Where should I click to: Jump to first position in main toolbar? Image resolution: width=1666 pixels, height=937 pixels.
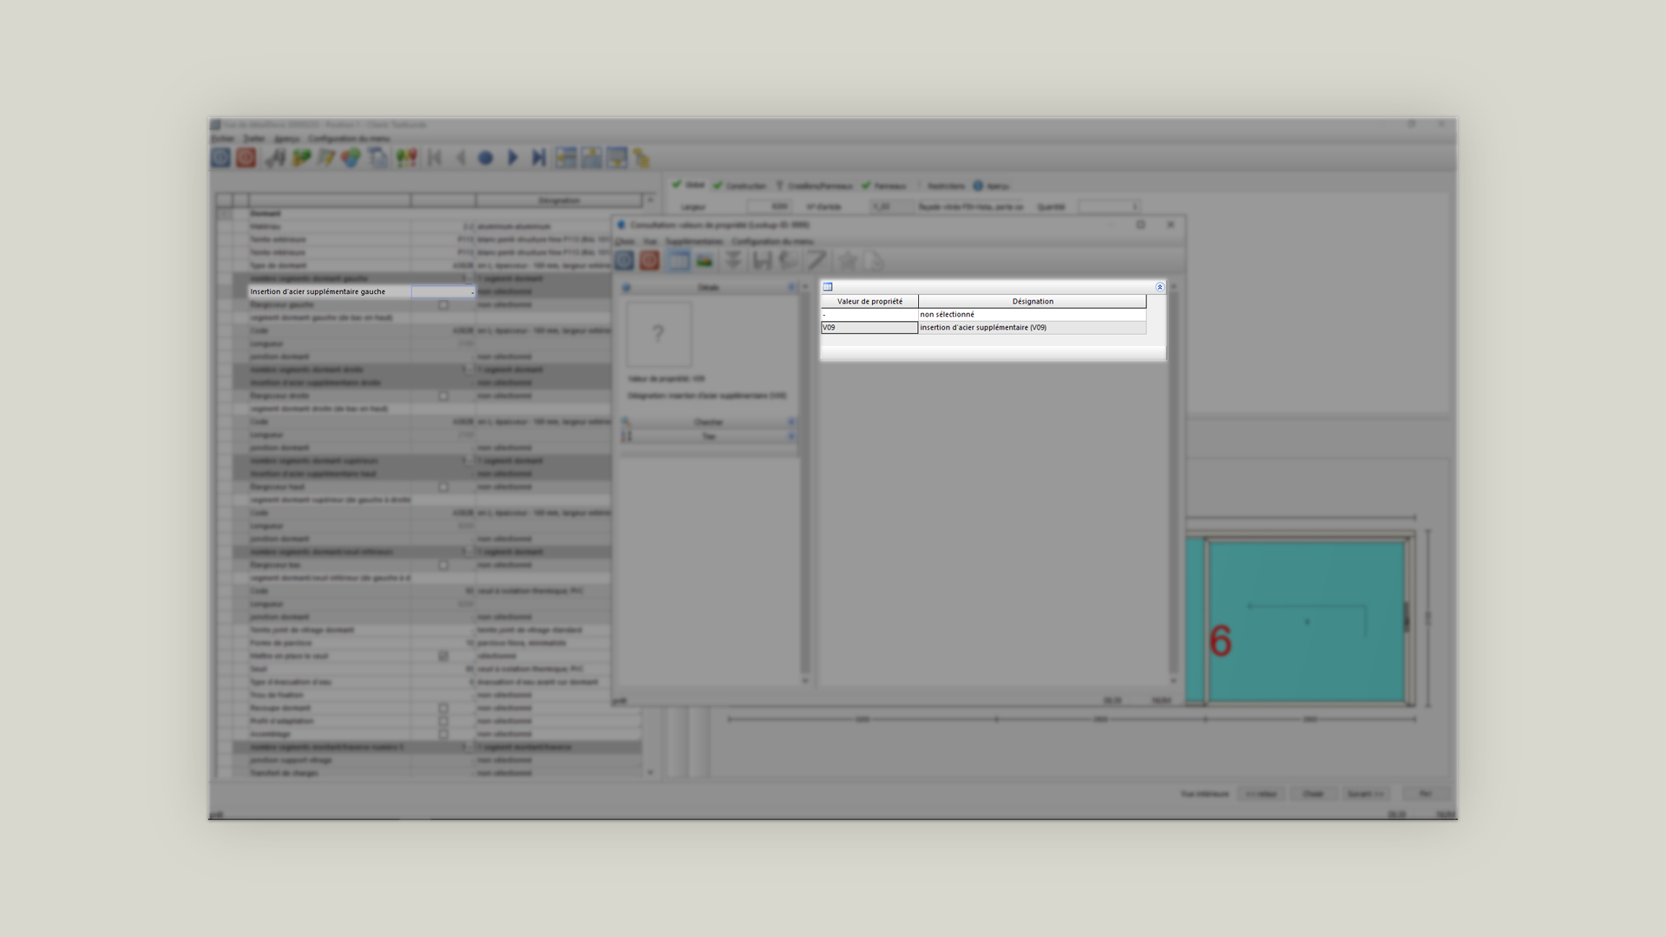click(x=435, y=158)
